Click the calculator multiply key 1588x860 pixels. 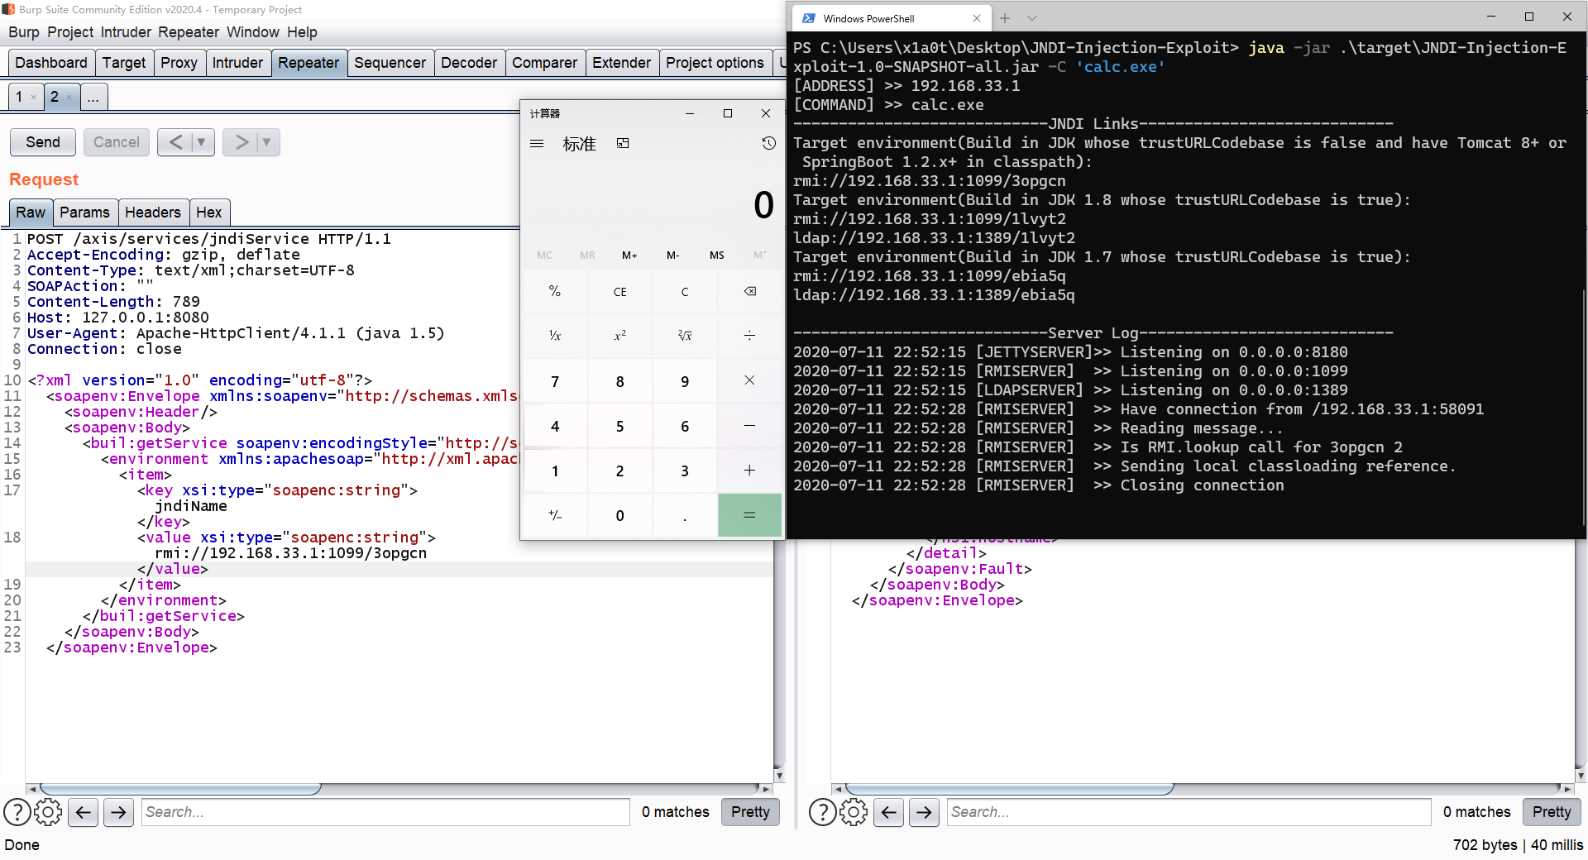(x=749, y=380)
